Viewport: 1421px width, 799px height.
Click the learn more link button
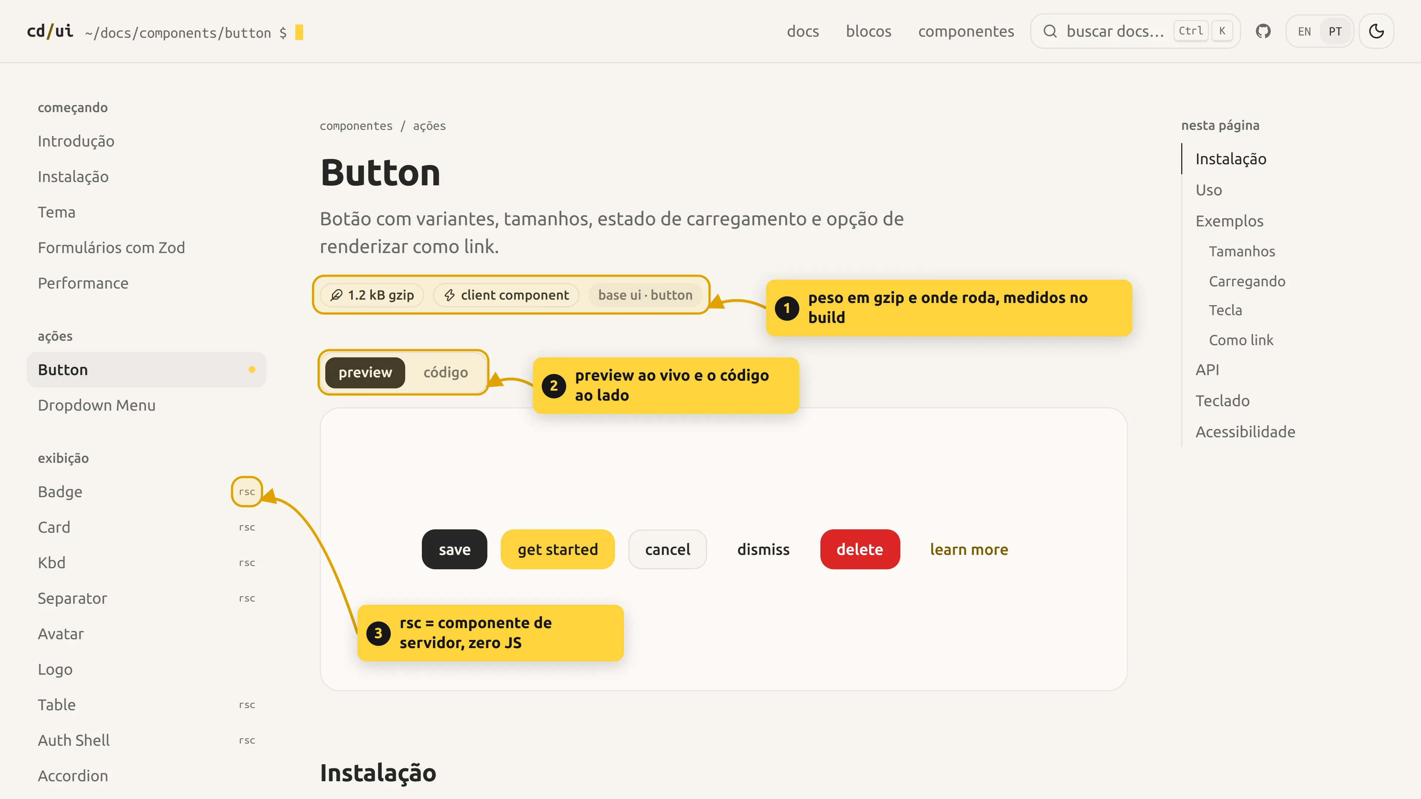point(969,549)
